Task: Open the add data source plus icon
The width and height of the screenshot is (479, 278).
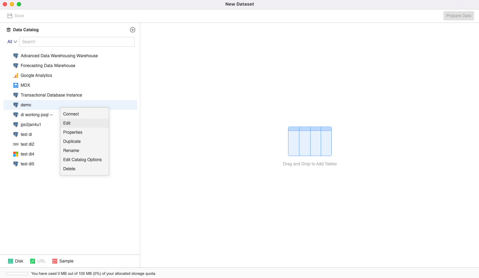Action: tap(133, 29)
